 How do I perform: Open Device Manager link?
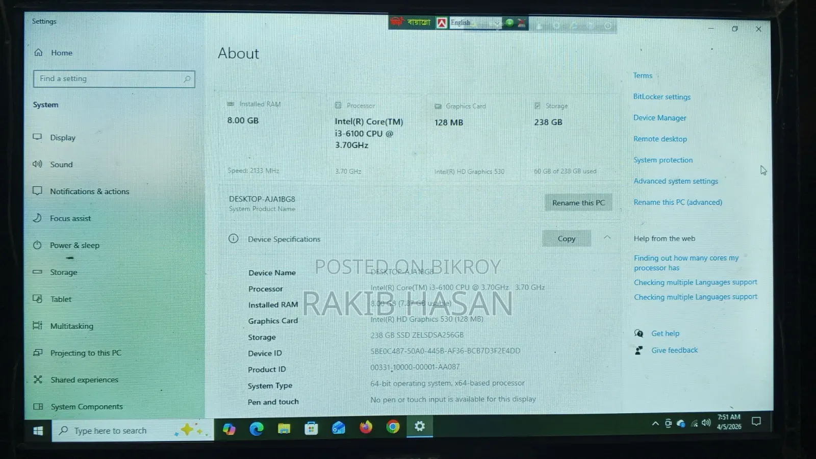click(660, 118)
